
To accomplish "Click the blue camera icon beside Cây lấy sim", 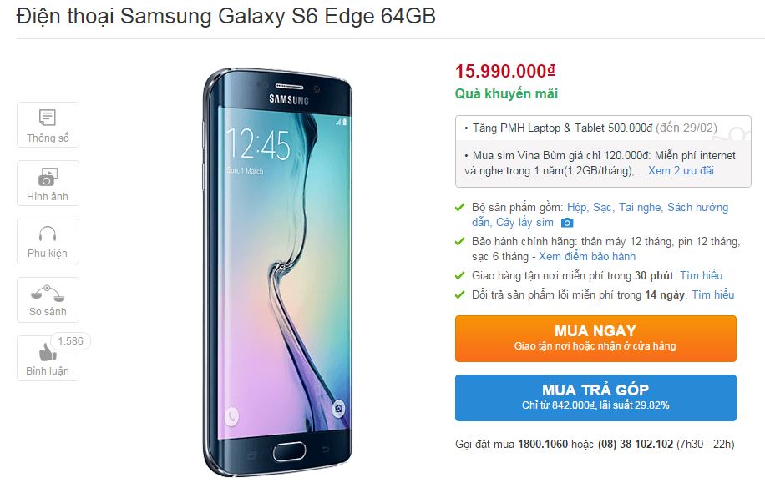I will (x=567, y=223).
